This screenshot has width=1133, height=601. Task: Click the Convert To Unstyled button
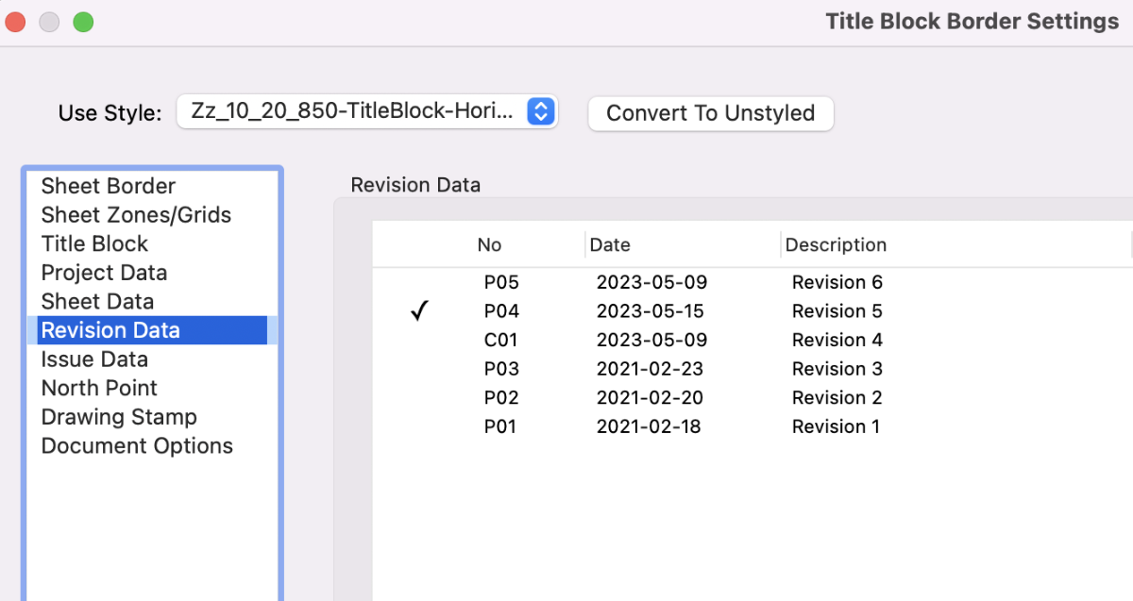pos(710,112)
